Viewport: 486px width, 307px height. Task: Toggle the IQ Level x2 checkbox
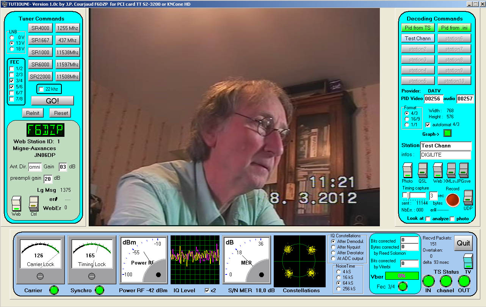click(x=207, y=290)
